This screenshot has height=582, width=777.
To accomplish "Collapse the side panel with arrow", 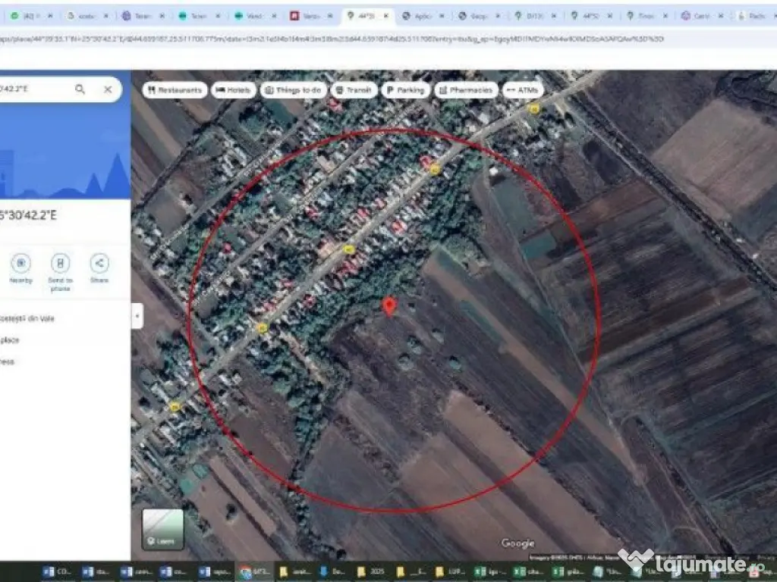I will point(137,315).
